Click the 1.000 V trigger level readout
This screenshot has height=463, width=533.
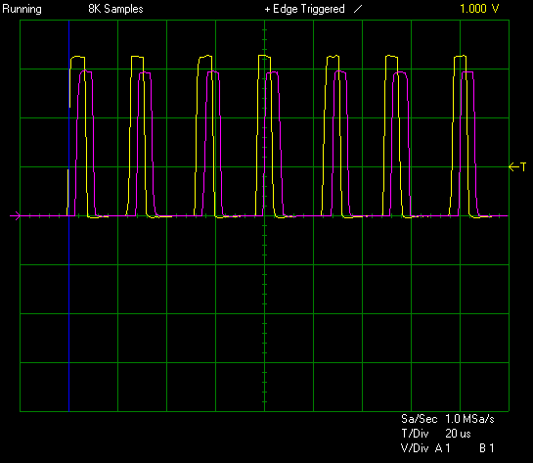pos(479,9)
